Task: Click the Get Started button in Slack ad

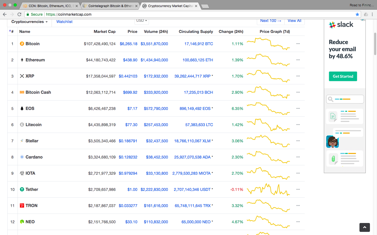Action: (x=343, y=76)
